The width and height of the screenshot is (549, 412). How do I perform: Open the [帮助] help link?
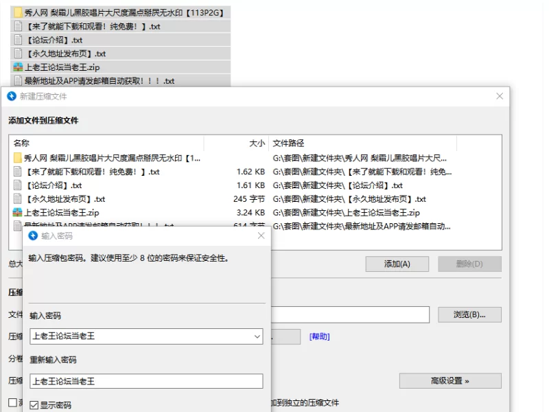(x=319, y=336)
